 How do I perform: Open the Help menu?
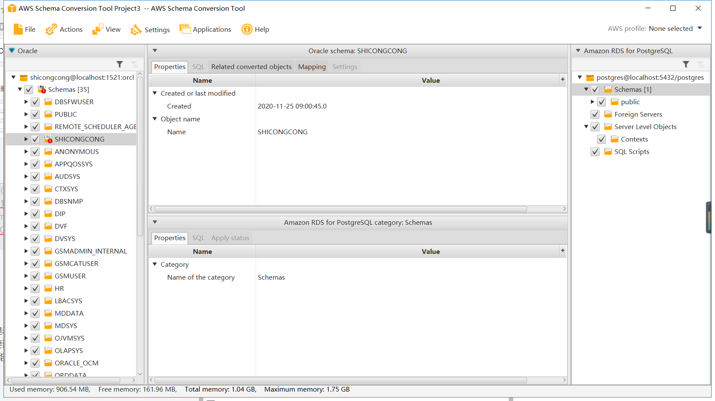(x=255, y=29)
